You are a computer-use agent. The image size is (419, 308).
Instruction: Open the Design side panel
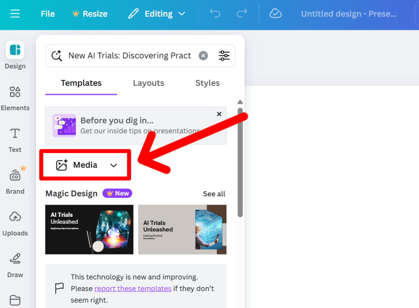point(15,55)
